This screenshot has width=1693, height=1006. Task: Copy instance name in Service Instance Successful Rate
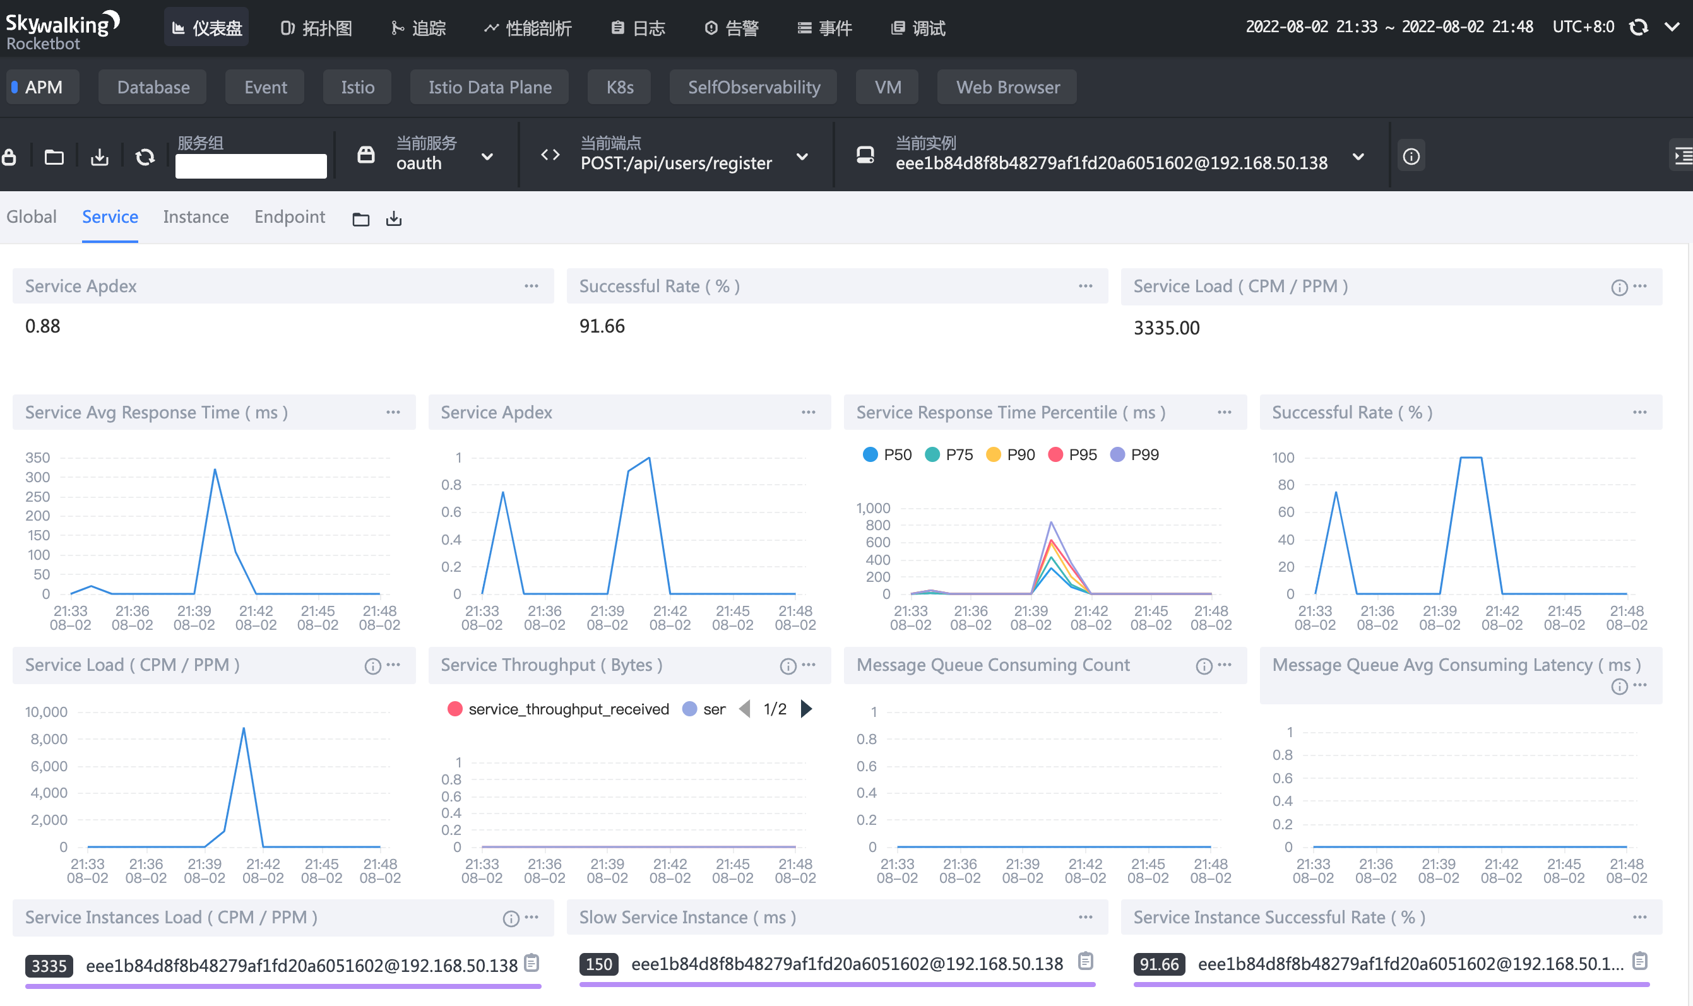point(1639,961)
